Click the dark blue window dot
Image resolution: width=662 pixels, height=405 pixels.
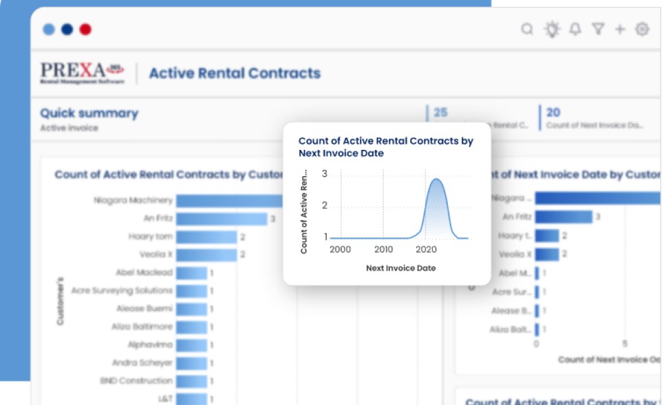[x=67, y=29]
